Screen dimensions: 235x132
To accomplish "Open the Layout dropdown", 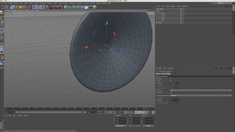I will (x=224, y=3).
